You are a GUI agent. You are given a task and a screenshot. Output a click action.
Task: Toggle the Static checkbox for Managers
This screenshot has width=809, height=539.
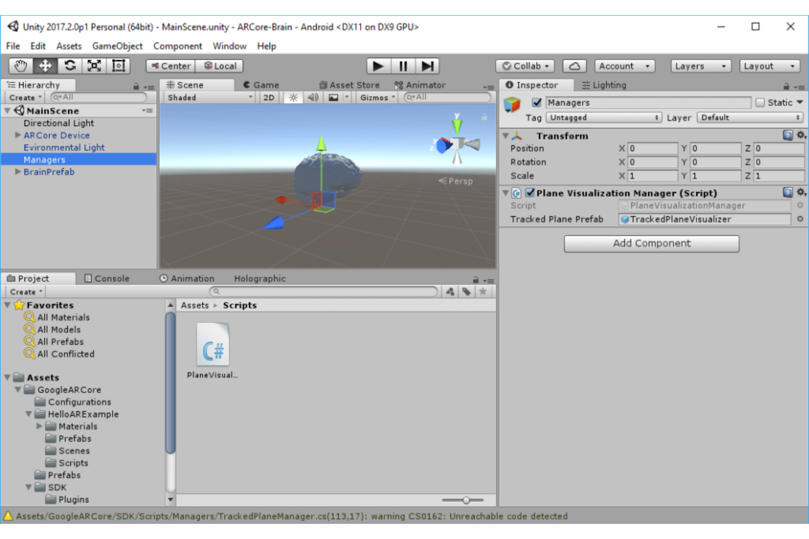click(760, 102)
